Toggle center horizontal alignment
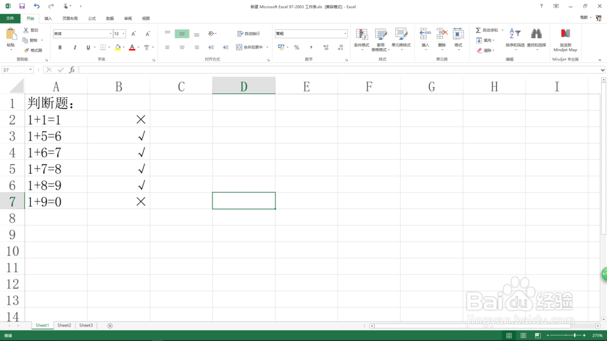The width and height of the screenshot is (607, 341). tap(182, 47)
